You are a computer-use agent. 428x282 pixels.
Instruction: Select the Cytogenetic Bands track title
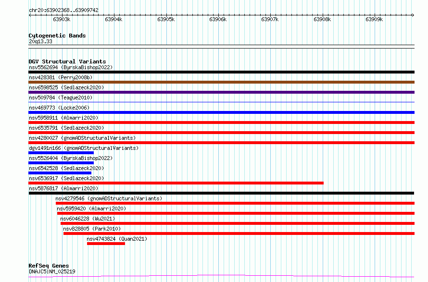tap(57, 36)
